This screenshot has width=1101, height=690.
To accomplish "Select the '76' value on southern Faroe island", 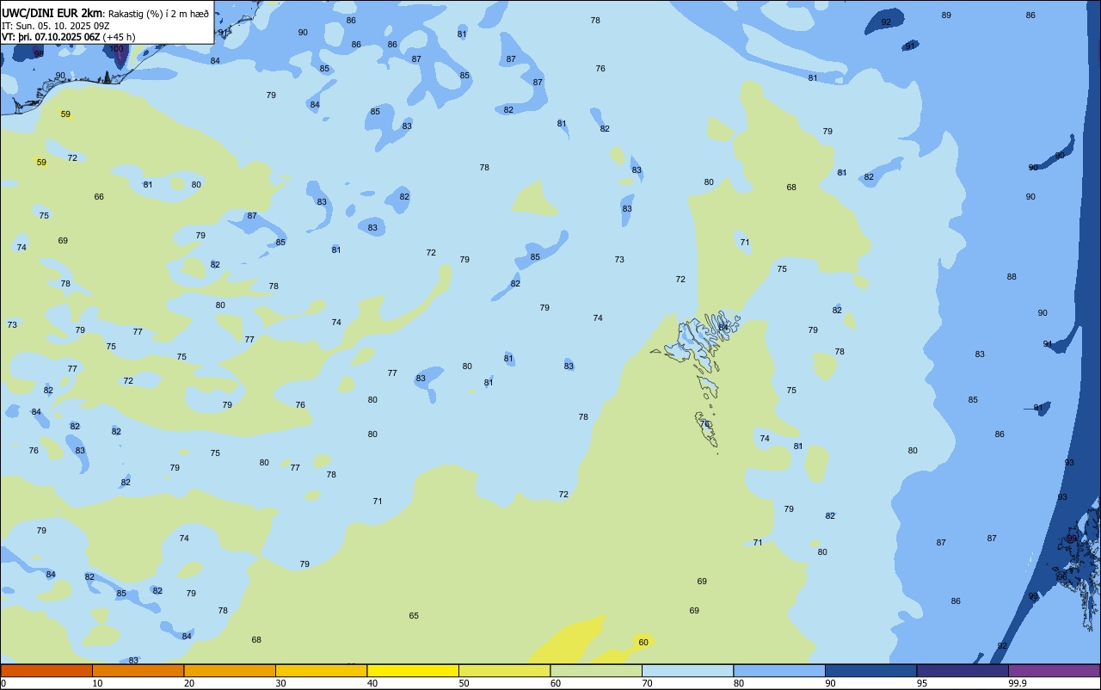I will [x=705, y=424].
